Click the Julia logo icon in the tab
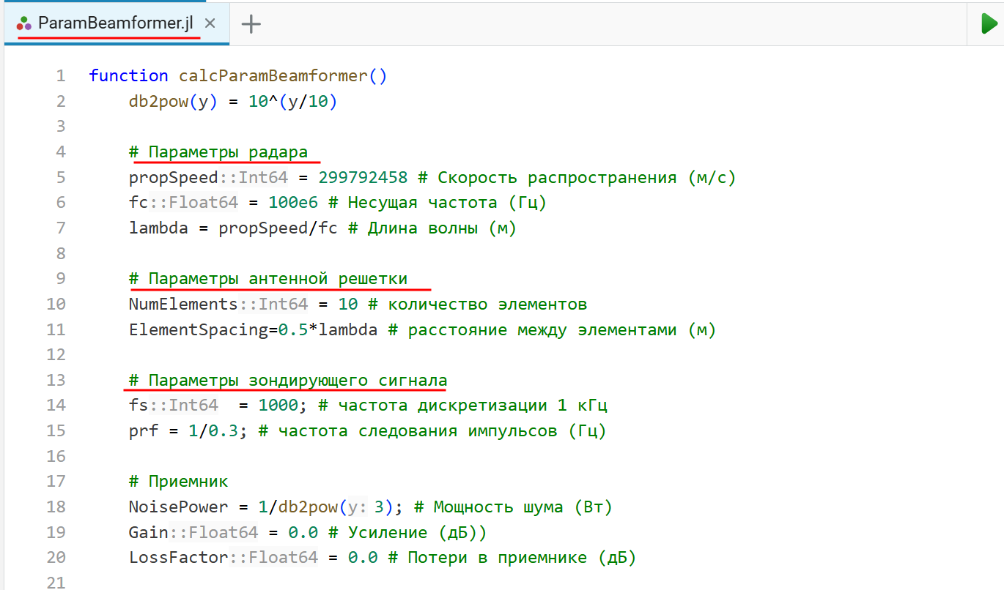Image resolution: width=1004 pixels, height=590 pixels. pos(24,24)
